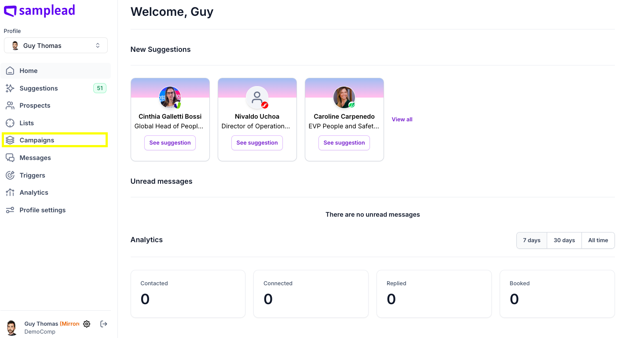Open Suggestions via its sparkle icon

click(x=10, y=88)
